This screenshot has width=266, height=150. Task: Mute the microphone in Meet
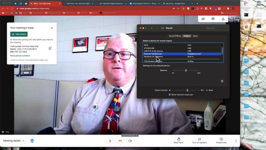point(110,141)
